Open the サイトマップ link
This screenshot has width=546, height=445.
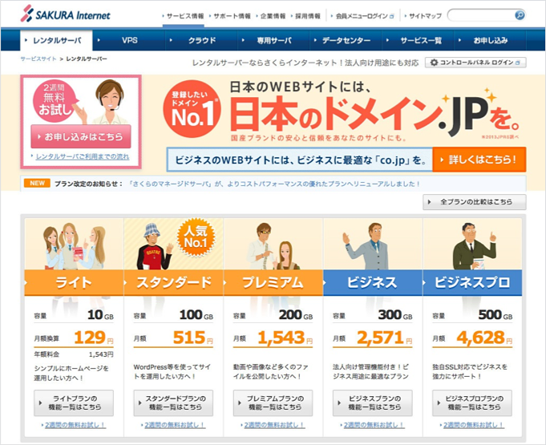(423, 16)
